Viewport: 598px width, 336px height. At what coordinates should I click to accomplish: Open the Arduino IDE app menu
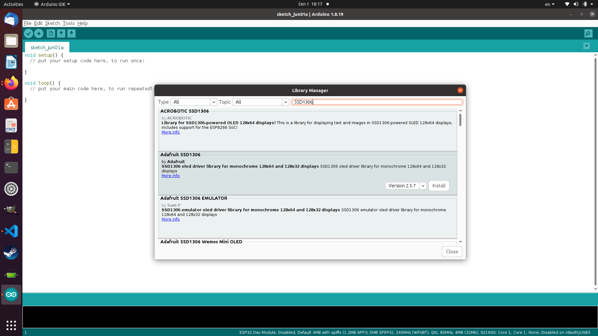[x=52, y=4]
